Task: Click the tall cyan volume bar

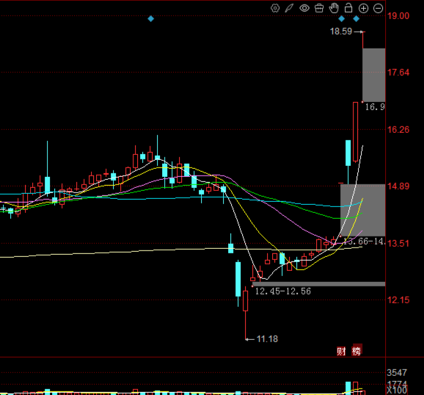Action: tap(348, 388)
